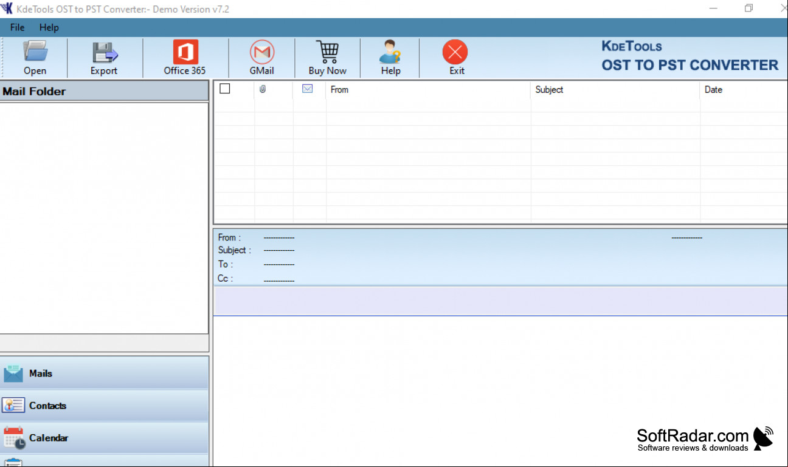788x467 pixels.
Task: Open the Help menu
Action: coord(49,27)
